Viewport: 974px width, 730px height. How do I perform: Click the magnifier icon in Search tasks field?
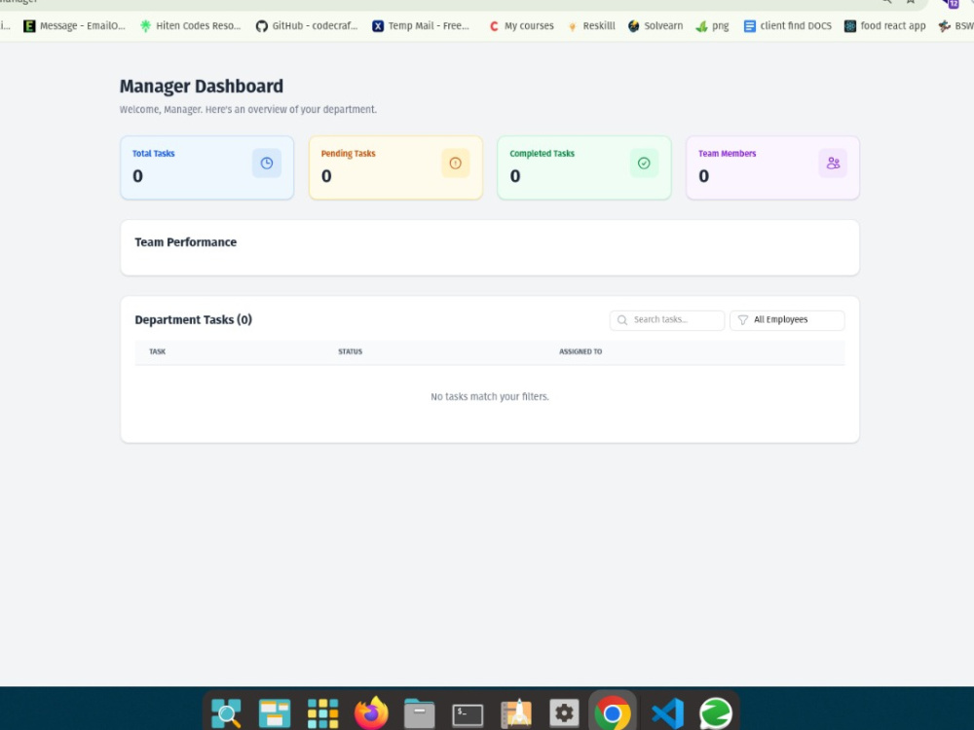coord(621,320)
